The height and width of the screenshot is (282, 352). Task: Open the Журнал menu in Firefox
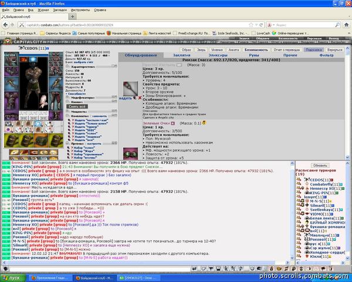click(43, 10)
